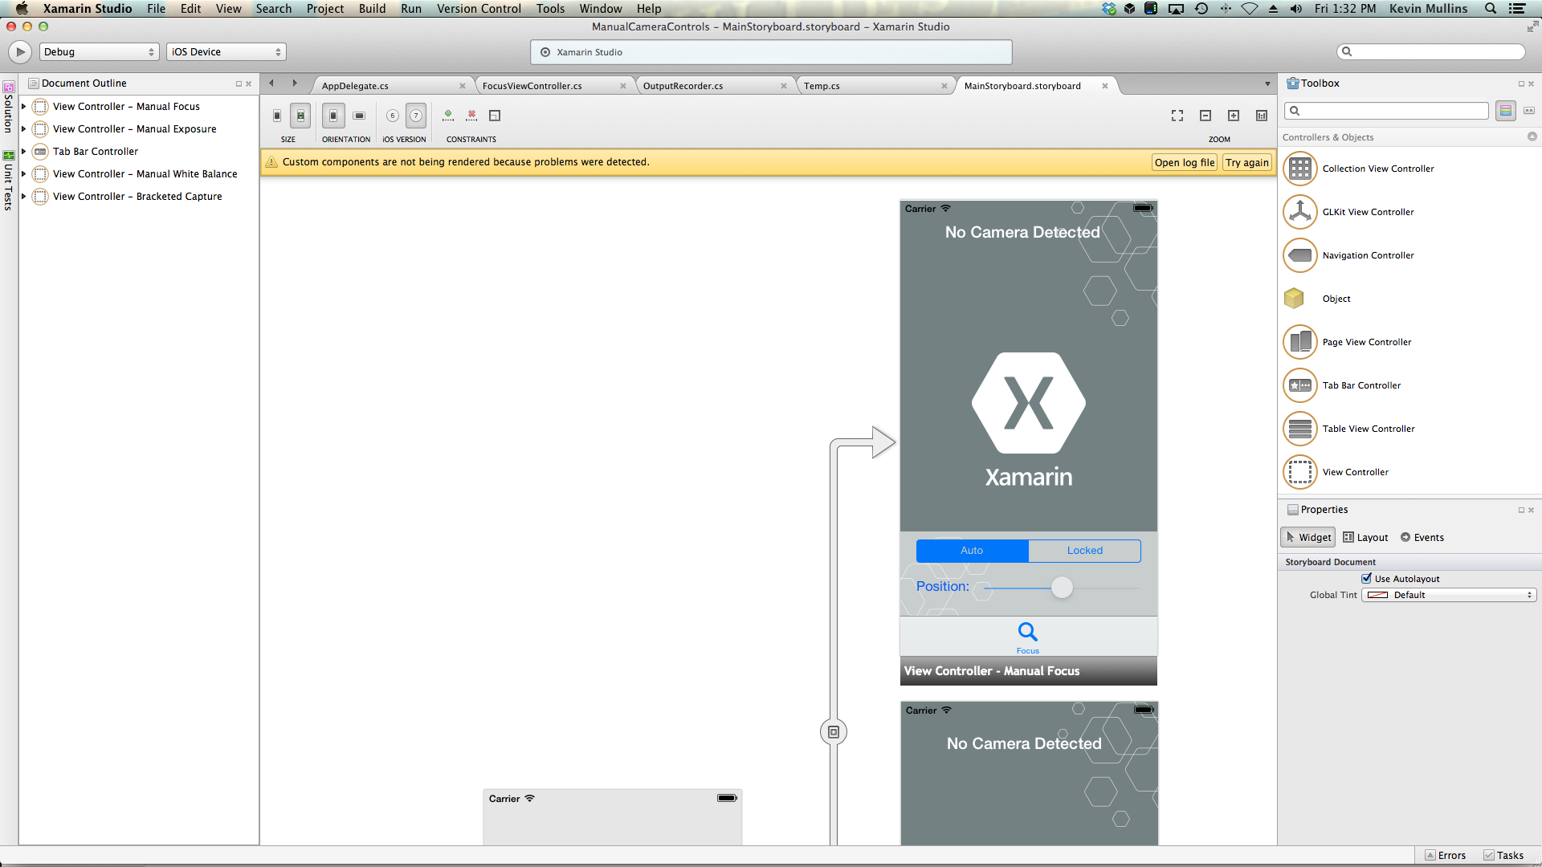Viewport: 1542px width, 867px height.
Task: Open the Global Tint dropdown
Action: [1448, 594]
